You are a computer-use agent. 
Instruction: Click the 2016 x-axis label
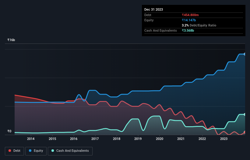[74, 139]
